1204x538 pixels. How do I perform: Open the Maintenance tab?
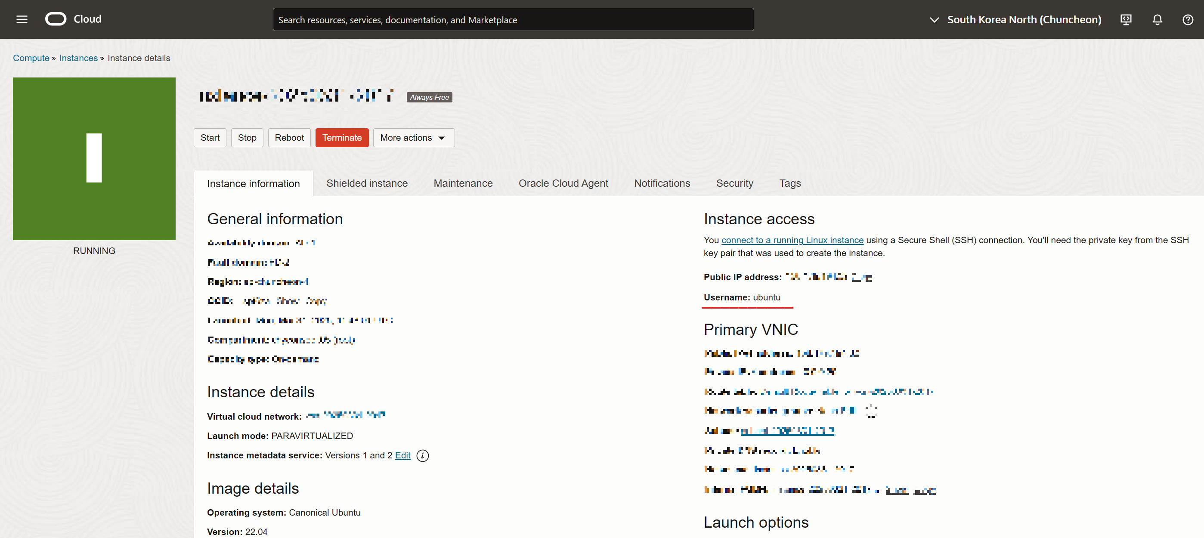463,183
